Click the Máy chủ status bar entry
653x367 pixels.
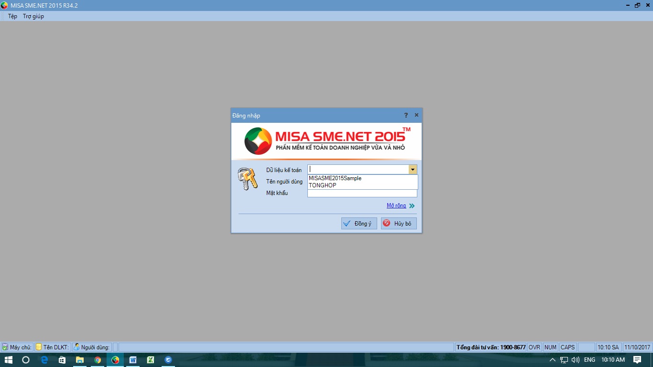point(17,347)
